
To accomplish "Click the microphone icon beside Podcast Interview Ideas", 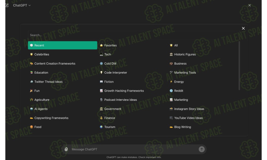I will coord(101,100).
